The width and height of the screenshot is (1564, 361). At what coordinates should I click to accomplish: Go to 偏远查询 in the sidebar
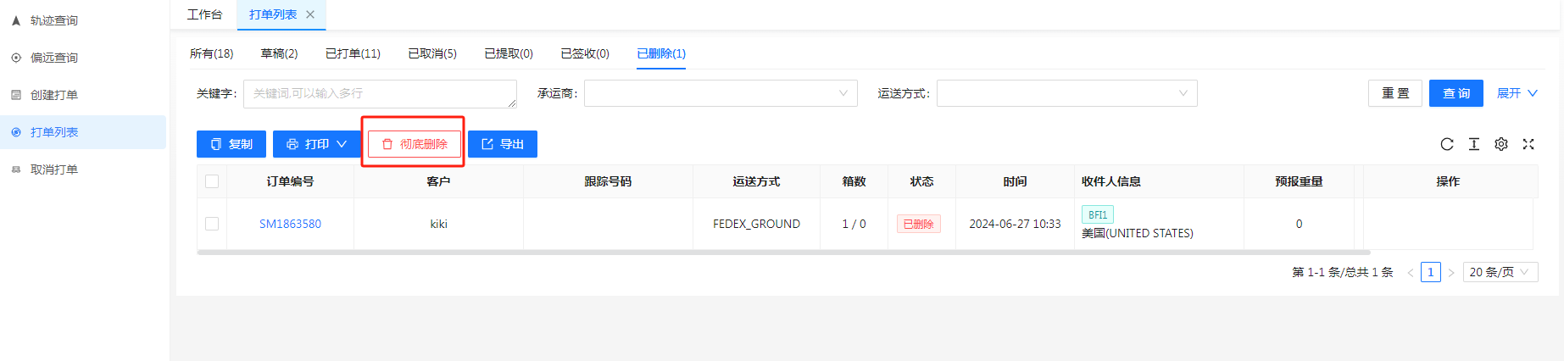tap(54, 58)
